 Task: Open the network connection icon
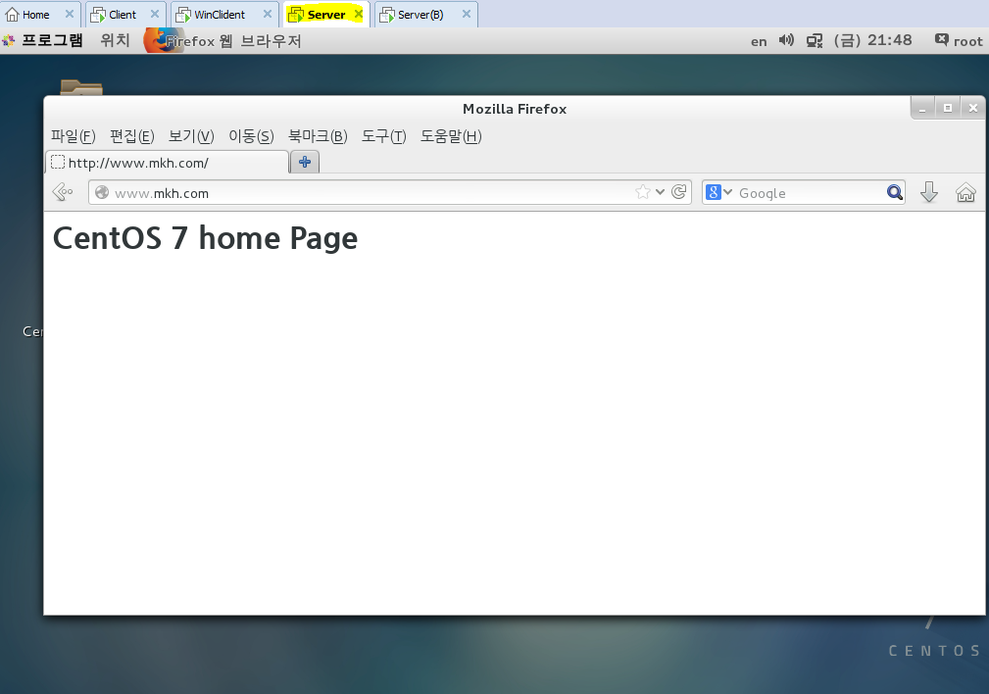pyautogui.click(x=815, y=41)
